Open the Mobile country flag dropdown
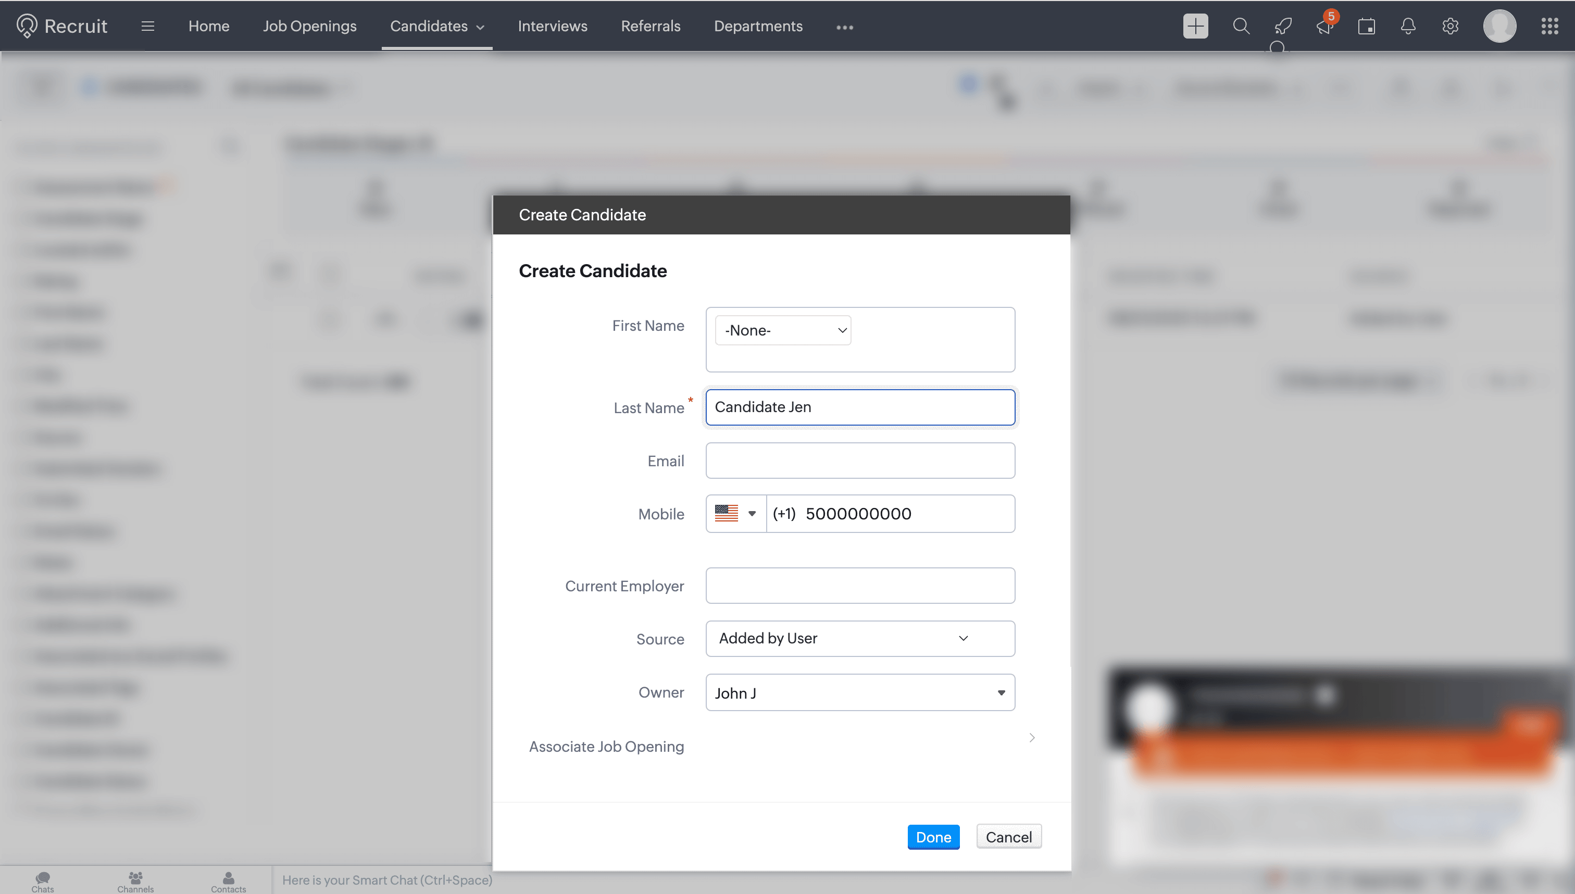Viewport: 1575px width, 894px height. coord(735,513)
